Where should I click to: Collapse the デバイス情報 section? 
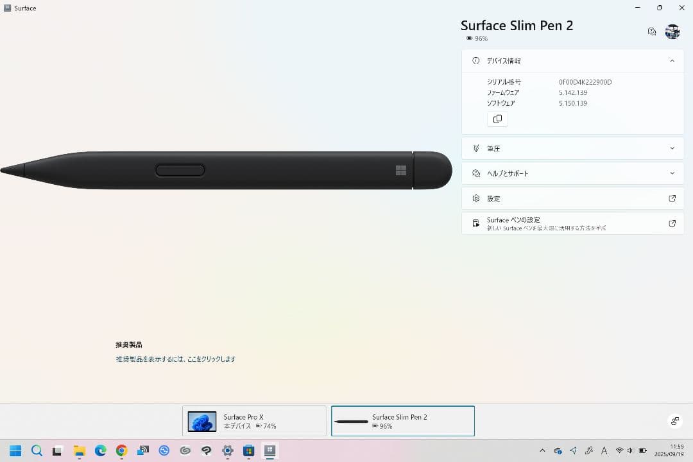(x=672, y=60)
